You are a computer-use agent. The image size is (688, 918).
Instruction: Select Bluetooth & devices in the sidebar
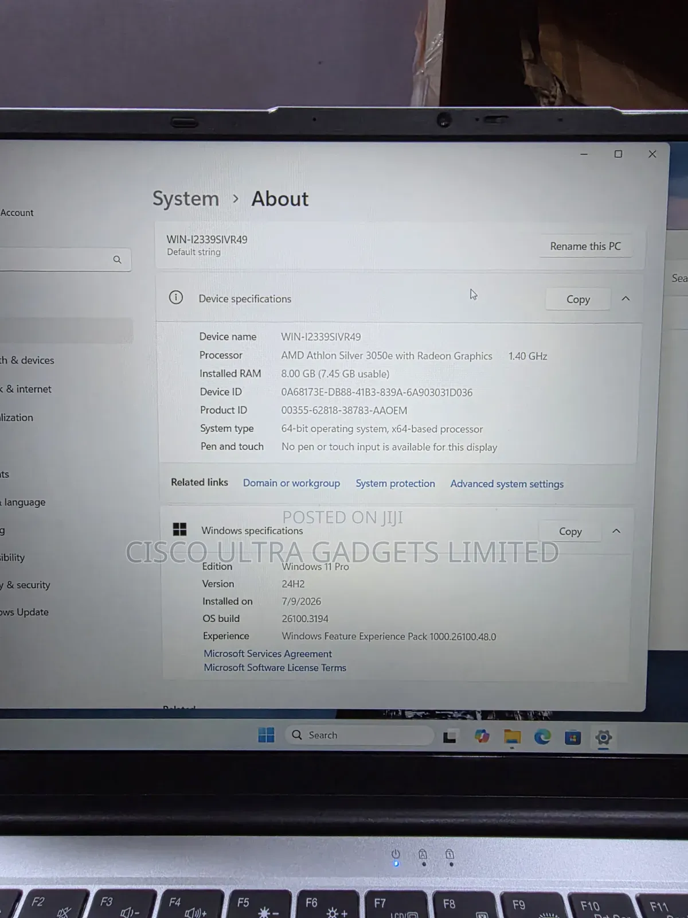[x=27, y=360]
